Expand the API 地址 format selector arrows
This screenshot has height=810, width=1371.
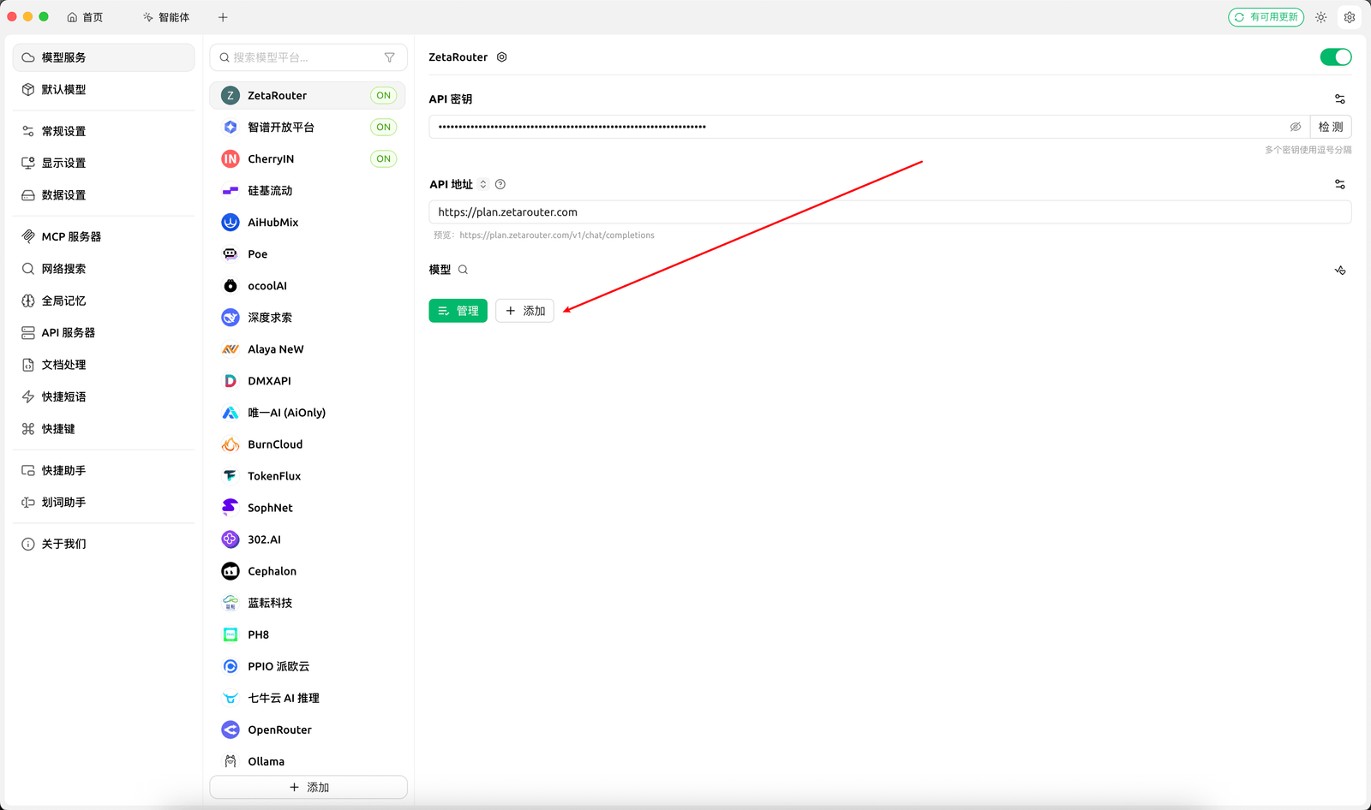[x=483, y=184]
